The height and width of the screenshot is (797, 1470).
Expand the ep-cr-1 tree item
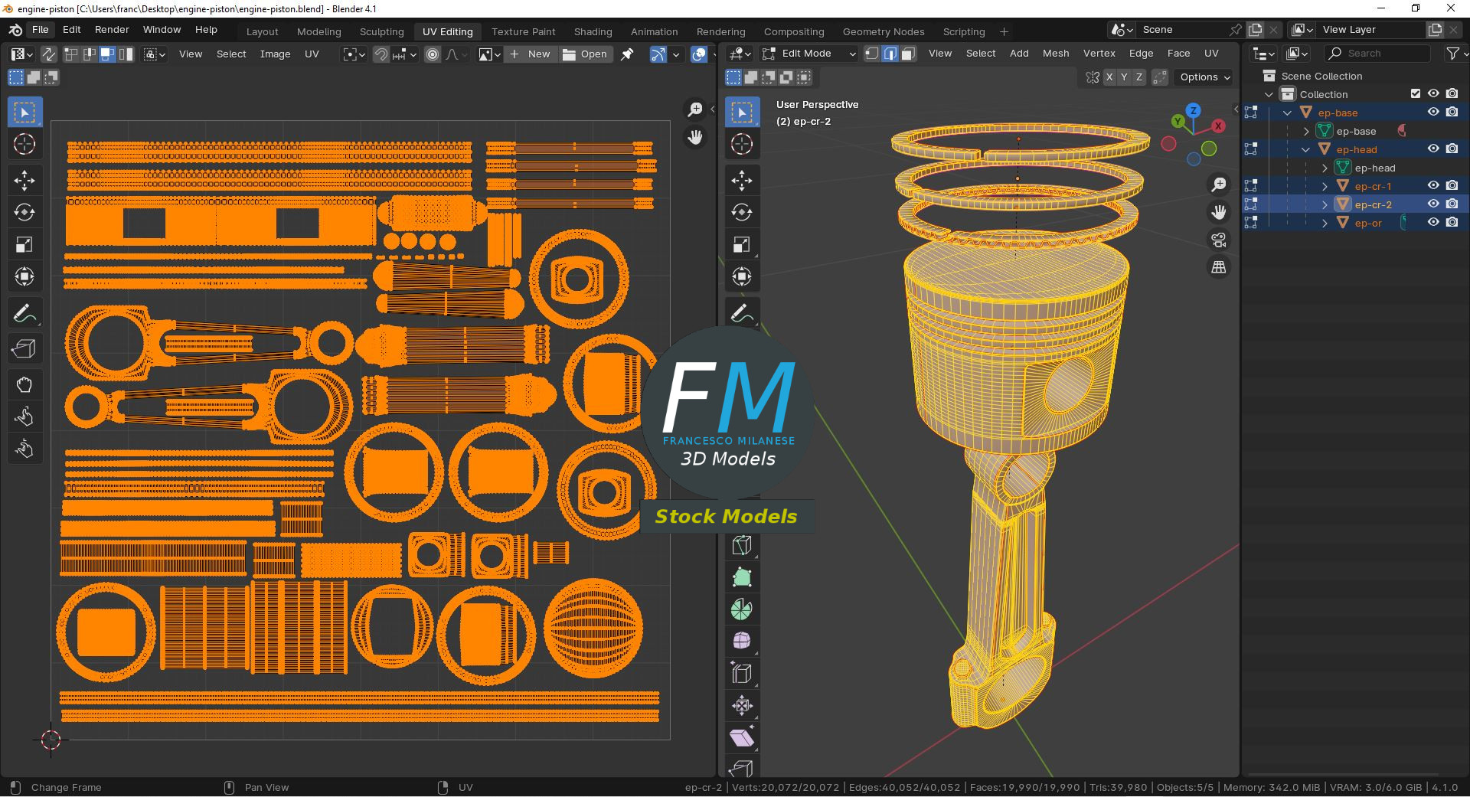[1325, 186]
